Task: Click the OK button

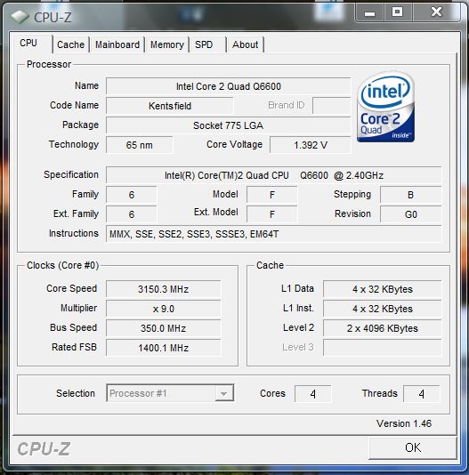Action: (x=413, y=447)
